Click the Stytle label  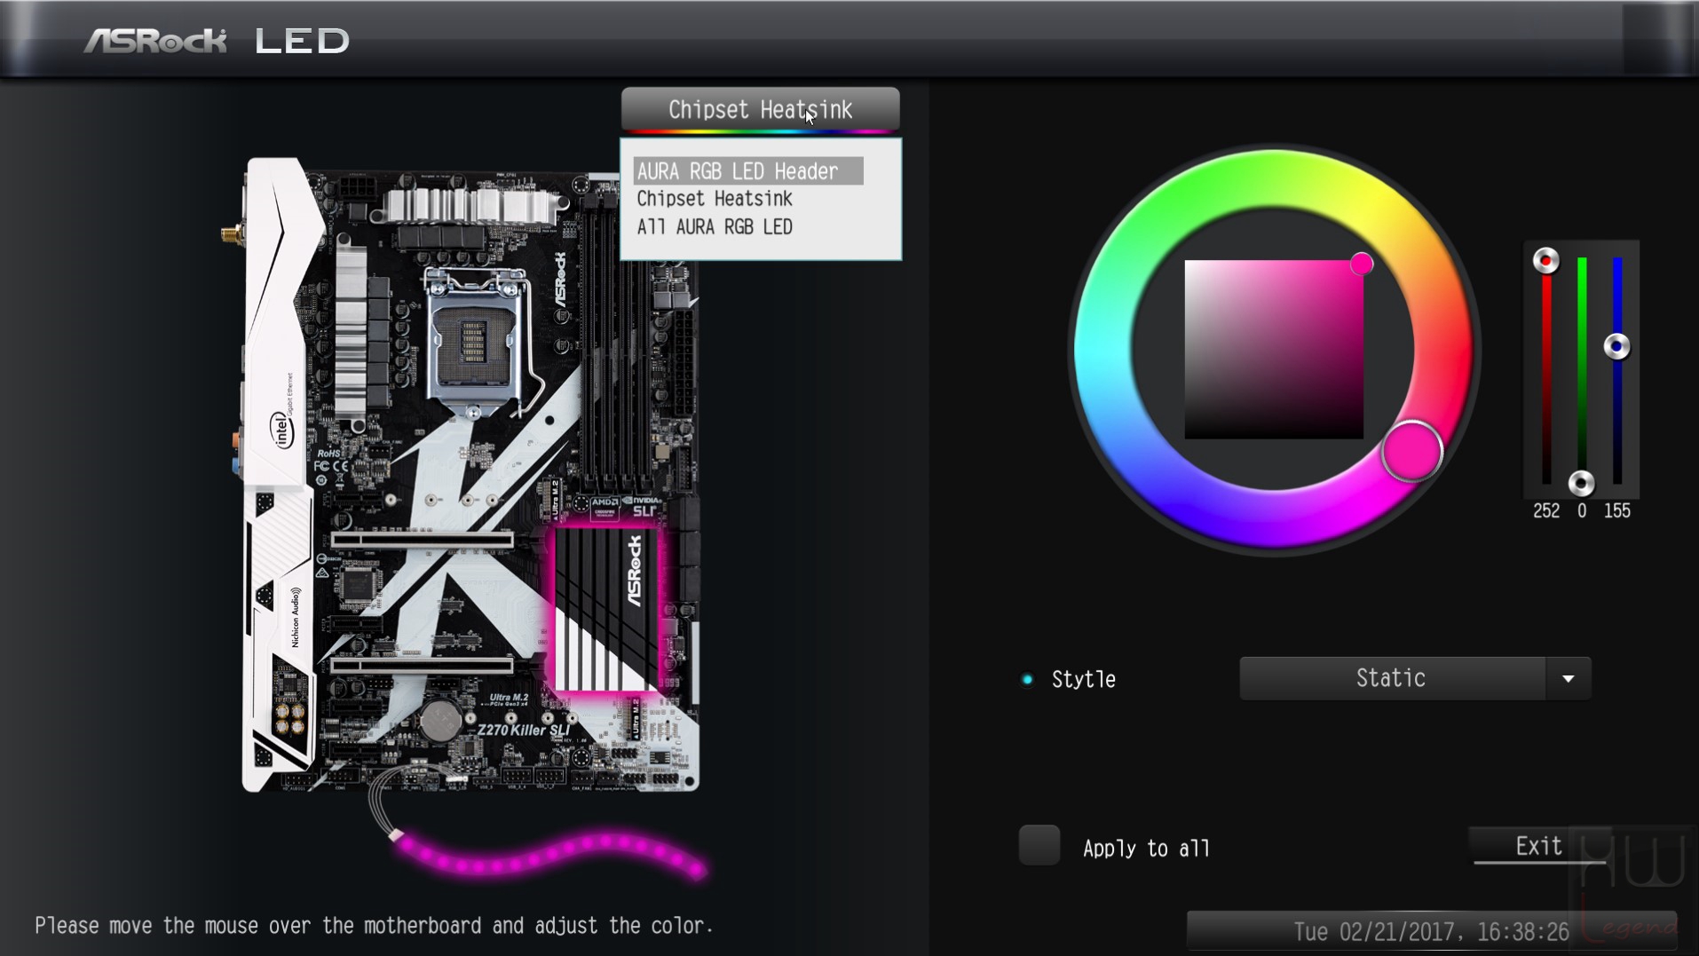pos(1083,680)
